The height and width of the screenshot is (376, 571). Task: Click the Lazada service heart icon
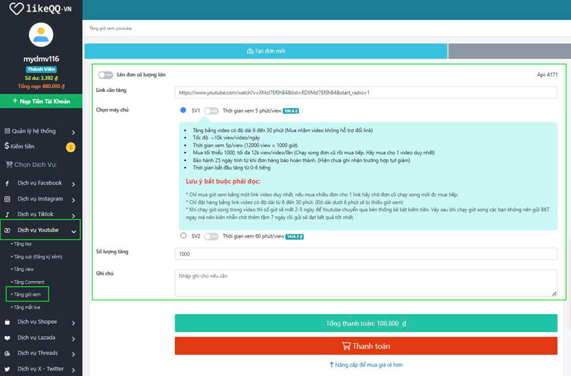click(x=7, y=337)
